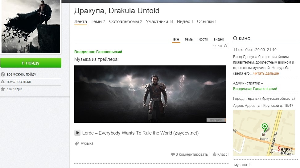Click the green 'я пойду' button
300x168 pixels.
click(31, 63)
